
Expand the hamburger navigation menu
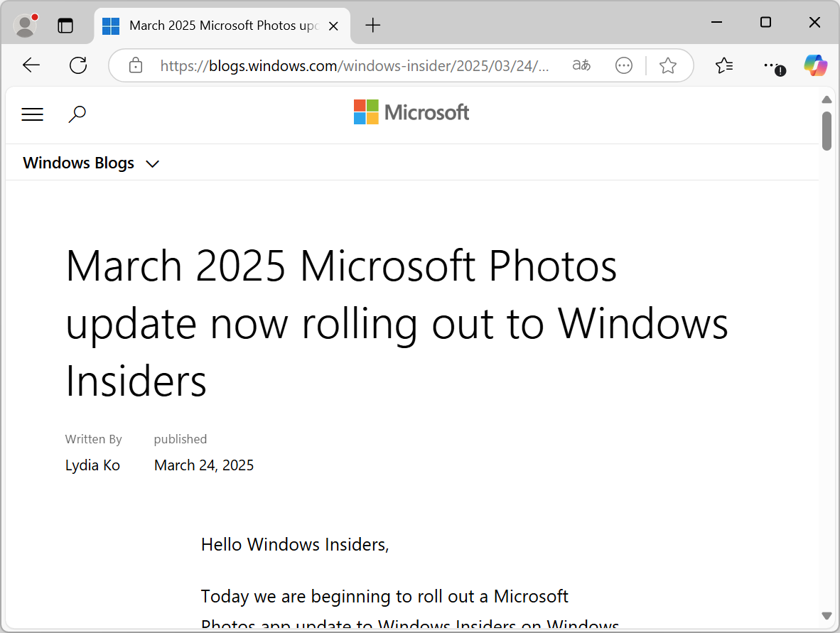pyautogui.click(x=33, y=114)
